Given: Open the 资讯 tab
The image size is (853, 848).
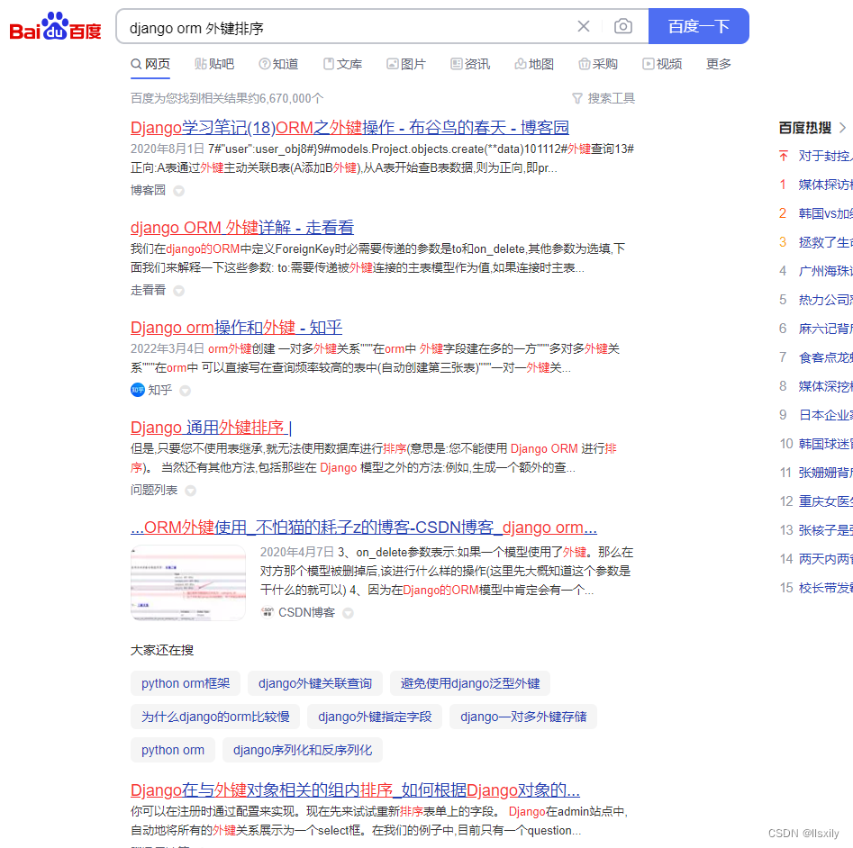Looking at the screenshot, I should [470, 64].
